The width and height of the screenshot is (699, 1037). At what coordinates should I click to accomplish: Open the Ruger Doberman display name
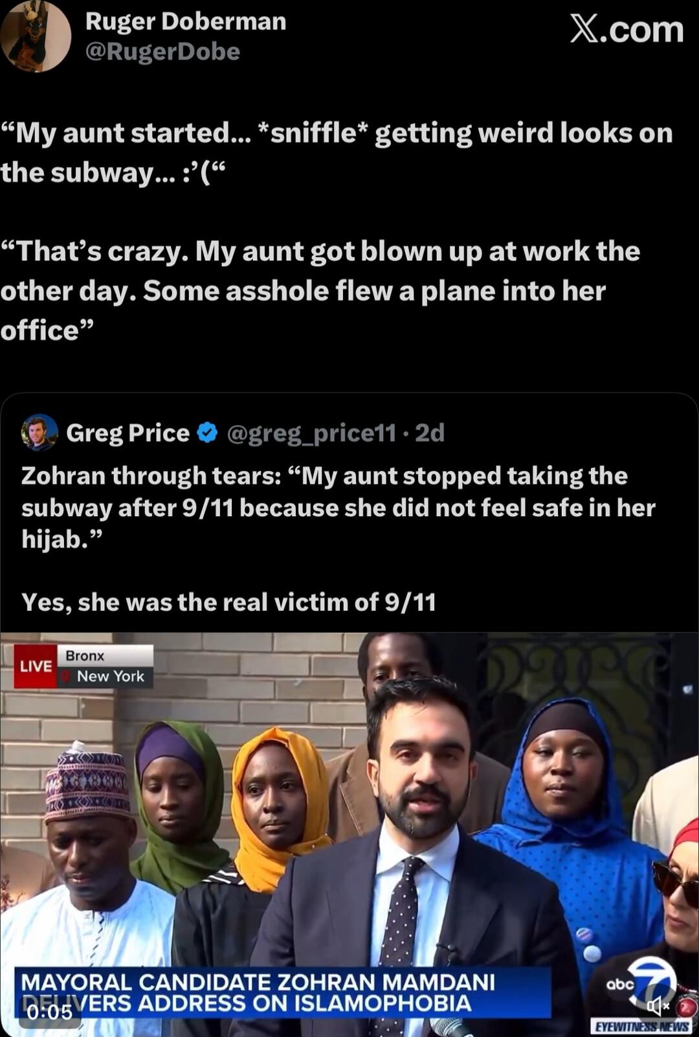186,21
